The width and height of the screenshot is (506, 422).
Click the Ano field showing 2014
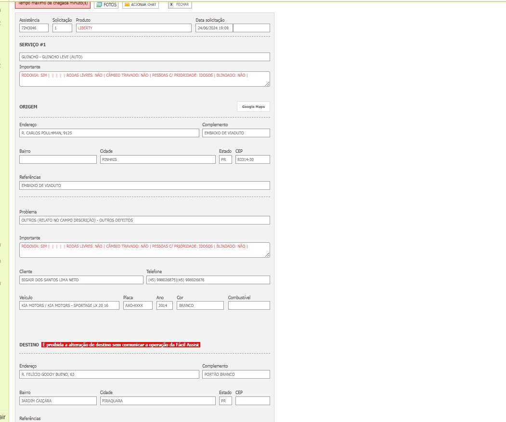165,305
